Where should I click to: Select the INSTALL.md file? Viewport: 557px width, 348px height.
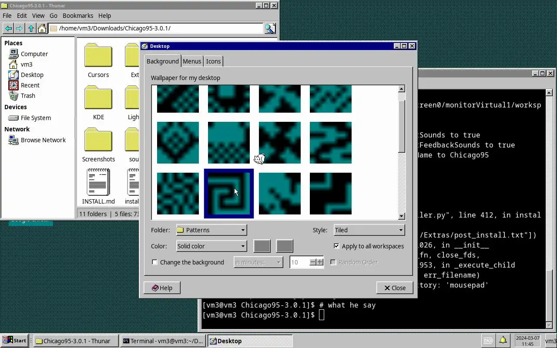pos(98,187)
